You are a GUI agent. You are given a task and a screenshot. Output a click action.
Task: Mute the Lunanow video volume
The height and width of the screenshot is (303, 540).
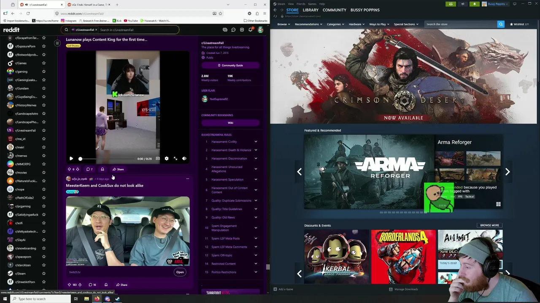(x=184, y=159)
